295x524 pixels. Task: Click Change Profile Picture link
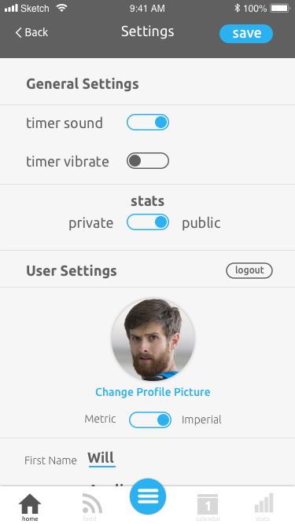pyautogui.click(x=153, y=392)
